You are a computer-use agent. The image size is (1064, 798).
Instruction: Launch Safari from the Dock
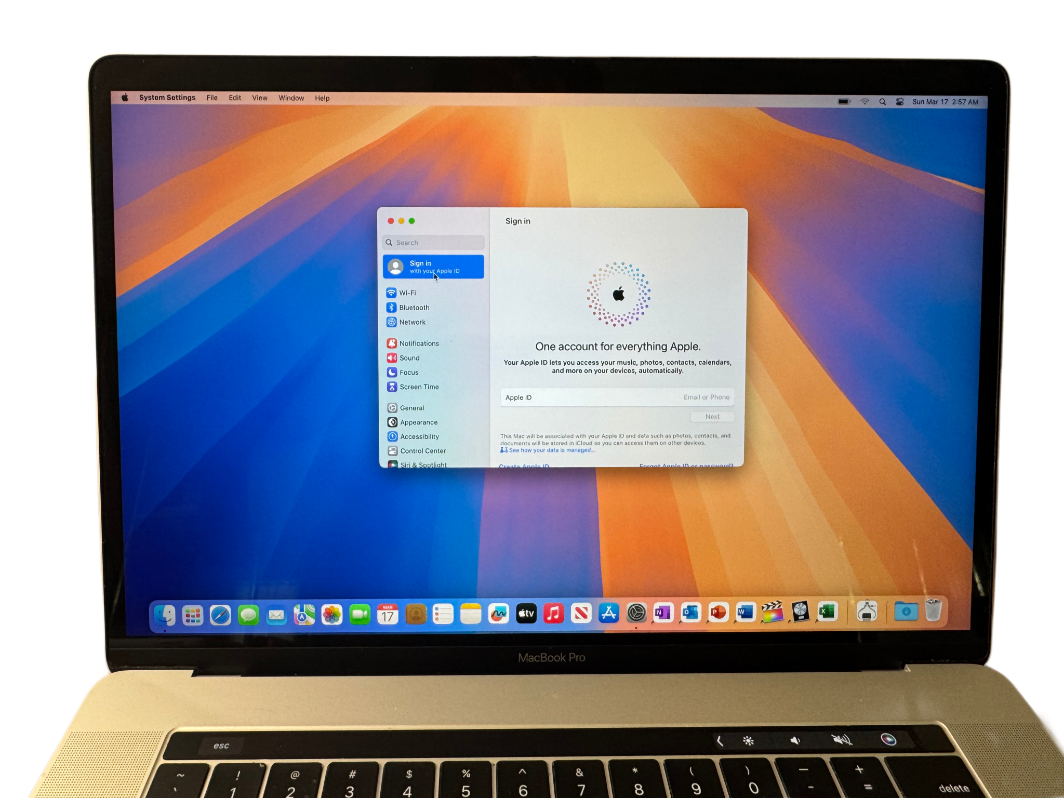(x=220, y=615)
